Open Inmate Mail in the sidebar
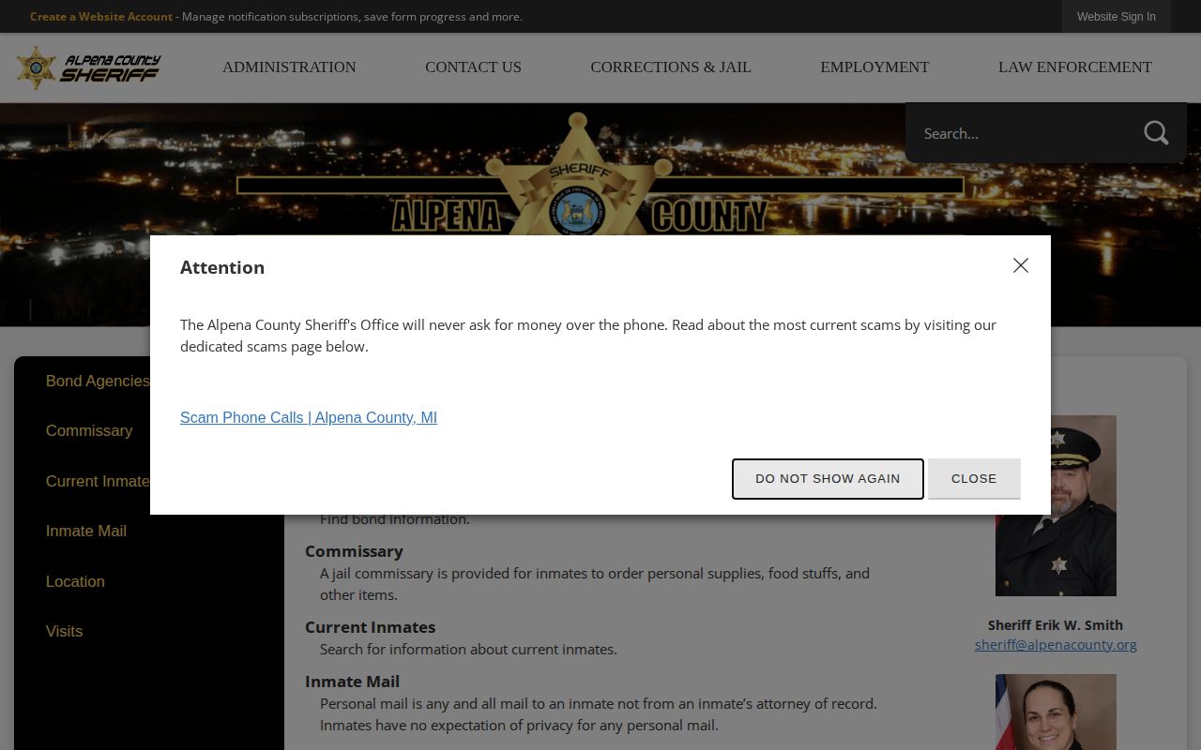The image size is (1201, 750). (86, 531)
